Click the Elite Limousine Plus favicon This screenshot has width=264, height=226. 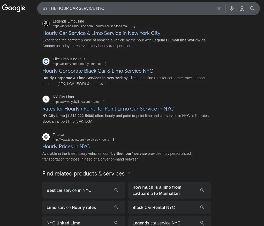point(46,61)
